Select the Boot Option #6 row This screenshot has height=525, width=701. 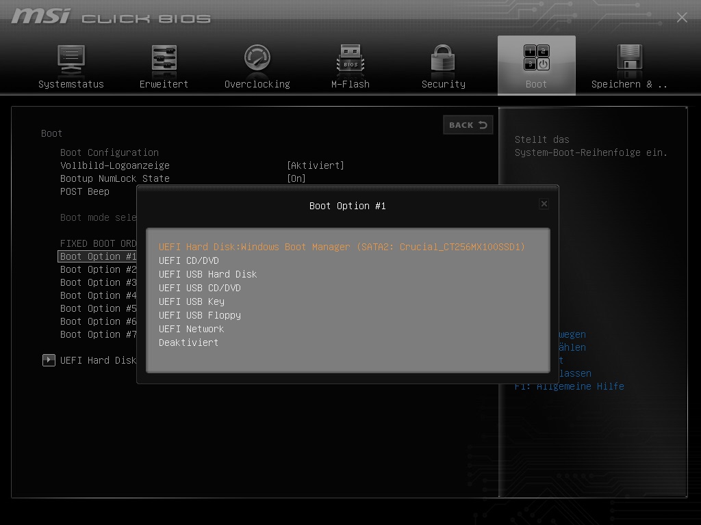(99, 321)
